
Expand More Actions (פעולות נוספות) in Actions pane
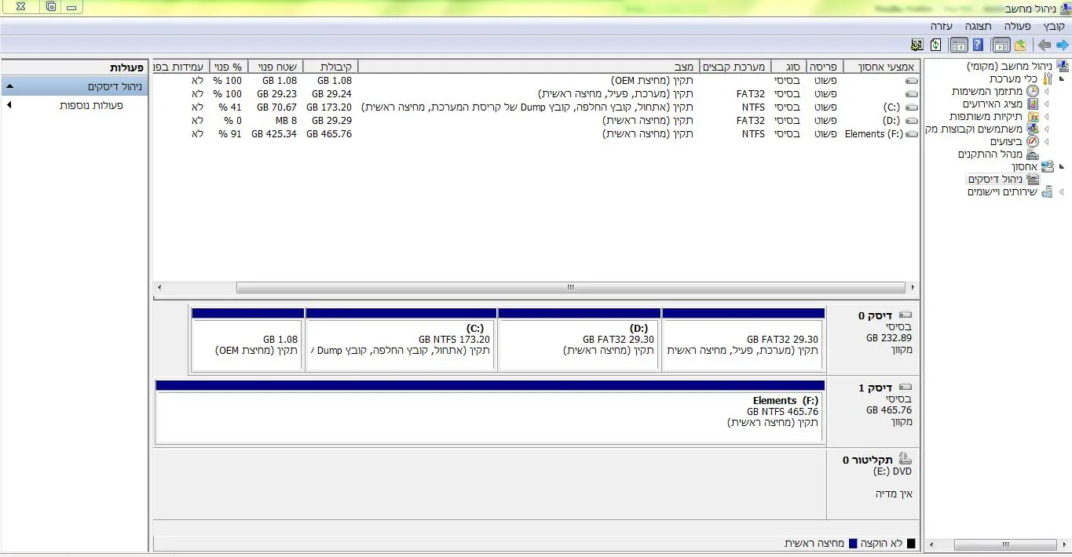point(9,105)
